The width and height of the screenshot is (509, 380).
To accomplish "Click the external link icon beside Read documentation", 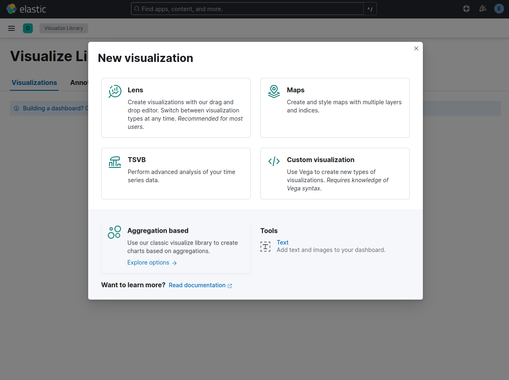I will tap(230, 286).
